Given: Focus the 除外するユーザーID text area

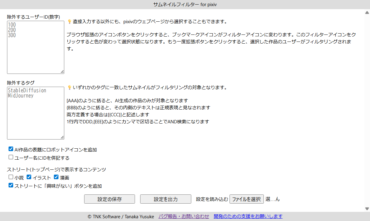Looking at the screenshot, I should click(36, 47).
